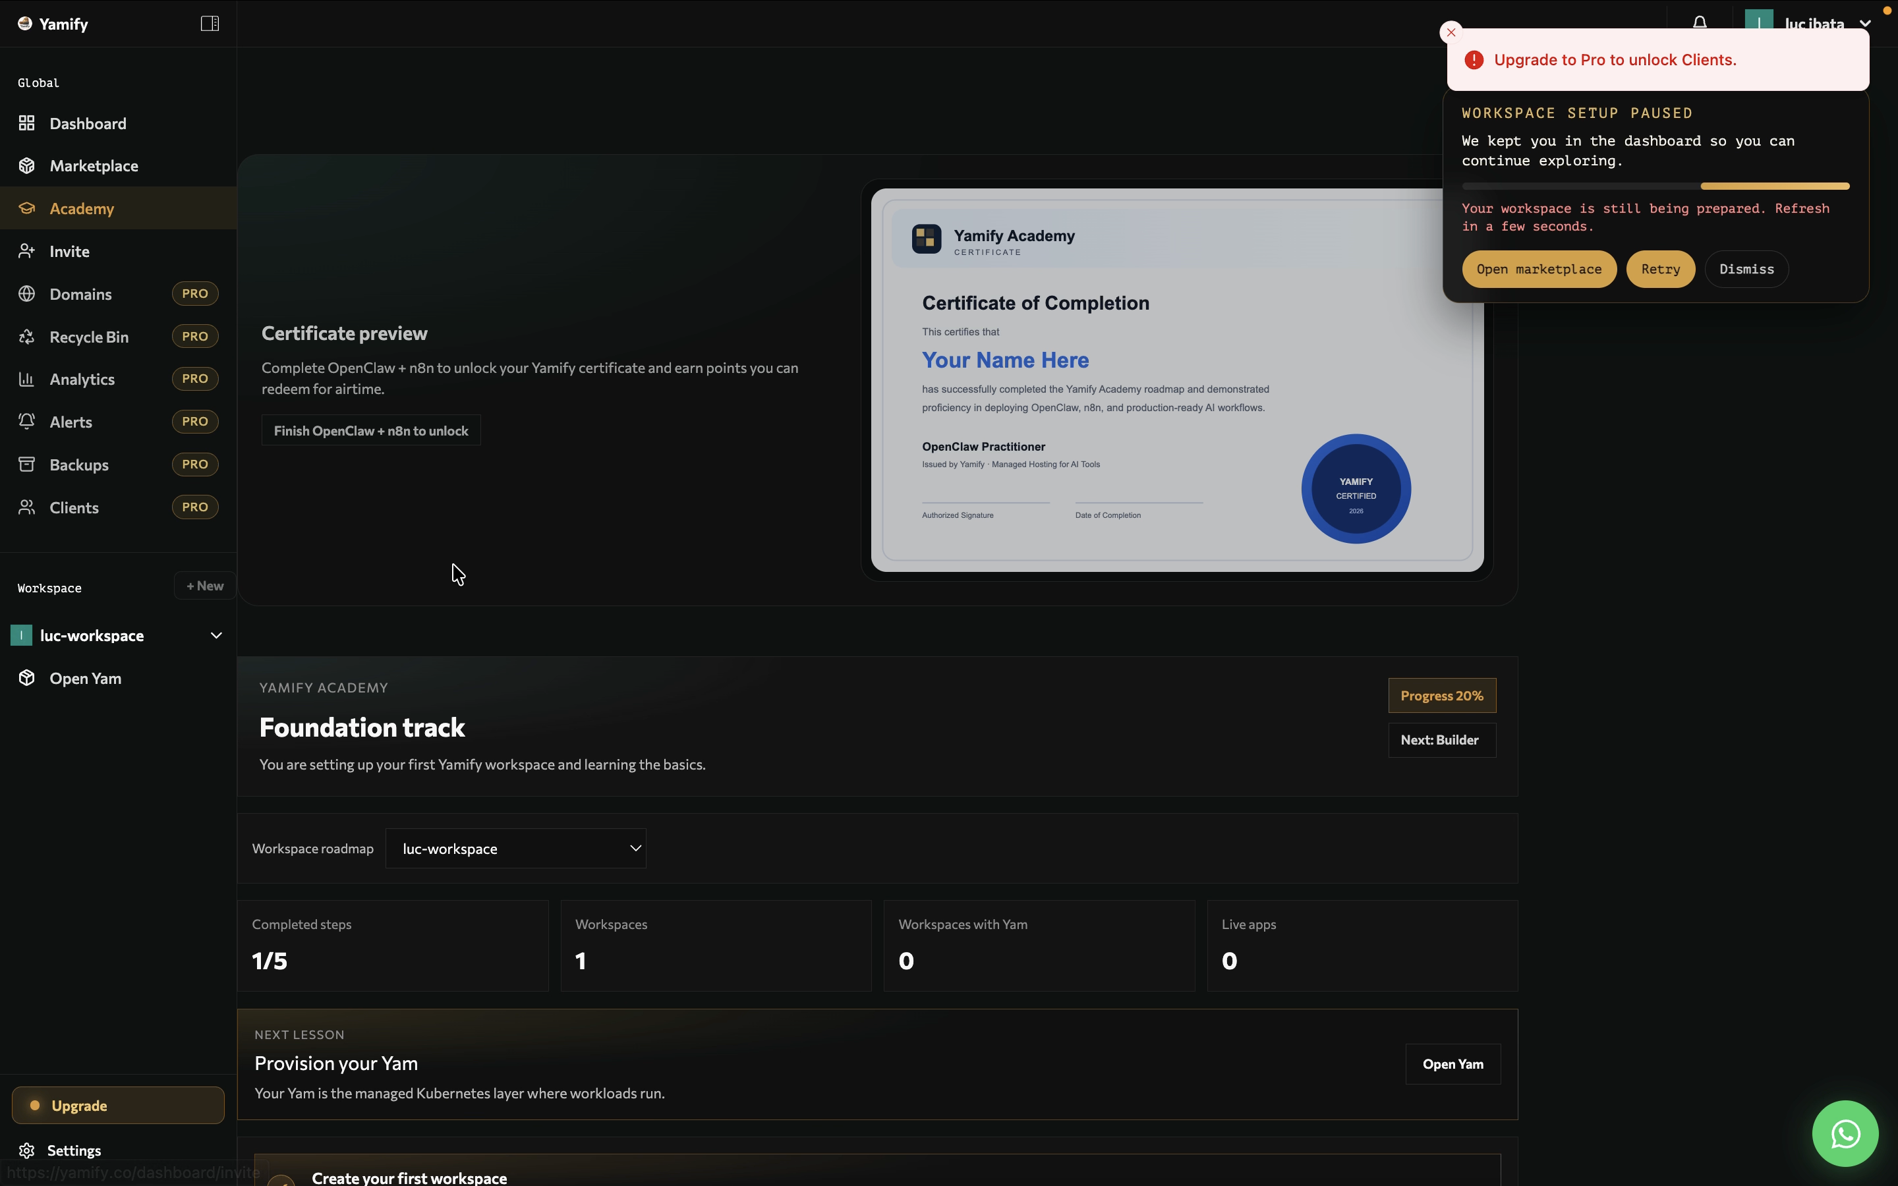Open the Alerts bell icon in the sidebar
The width and height of the screenshot is (1898, 1186).
click(x=26, y=422)
